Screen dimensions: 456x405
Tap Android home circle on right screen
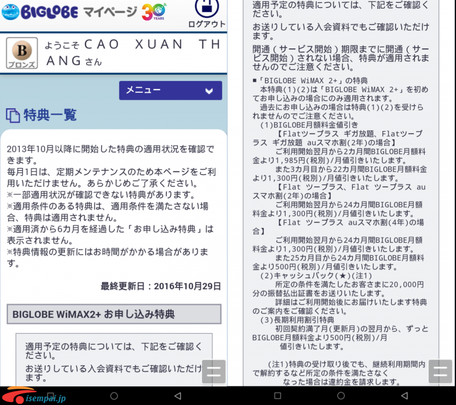coord(341,396)
